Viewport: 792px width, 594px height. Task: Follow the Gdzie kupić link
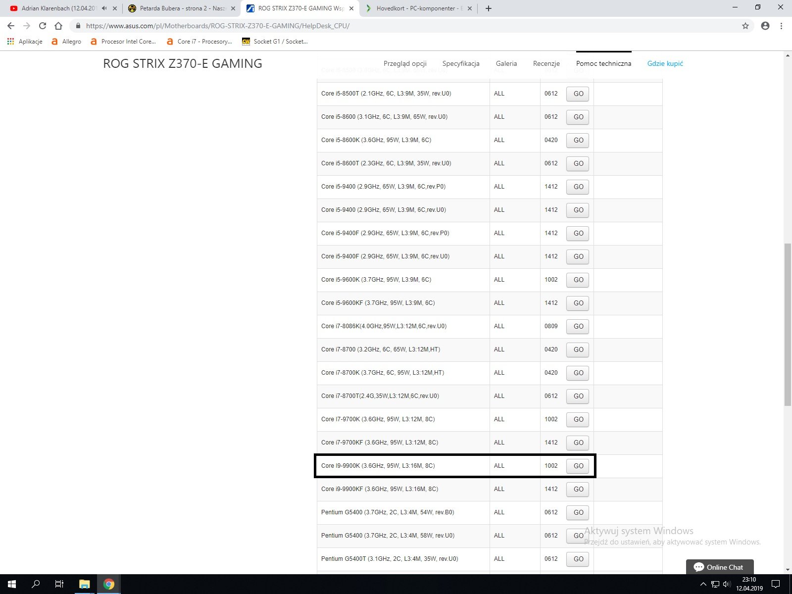tap(665, 63)
